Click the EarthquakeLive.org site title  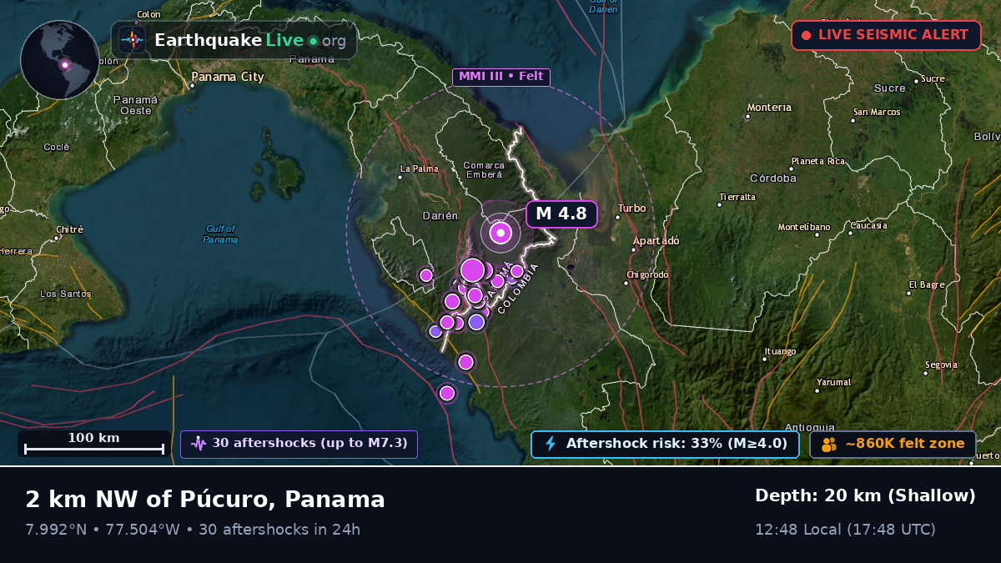(x=250, y=41)
